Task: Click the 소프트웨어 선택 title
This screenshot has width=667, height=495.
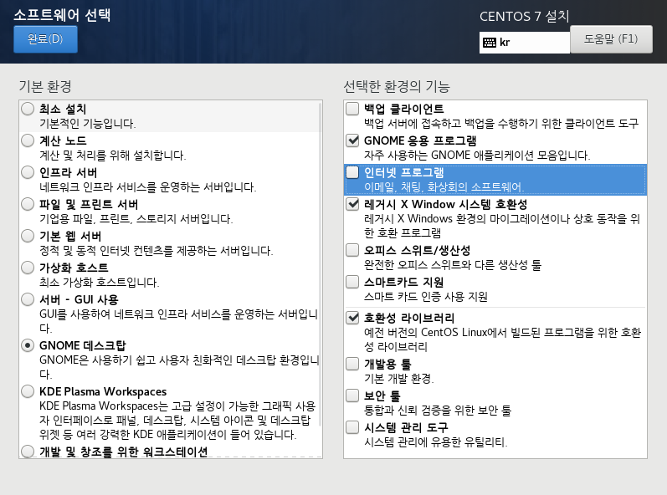Action: 62,15
